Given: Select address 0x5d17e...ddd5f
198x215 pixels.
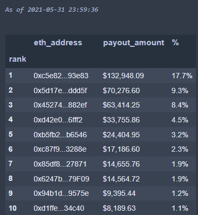Looking at the screenshot, I should tap(60, 90).
